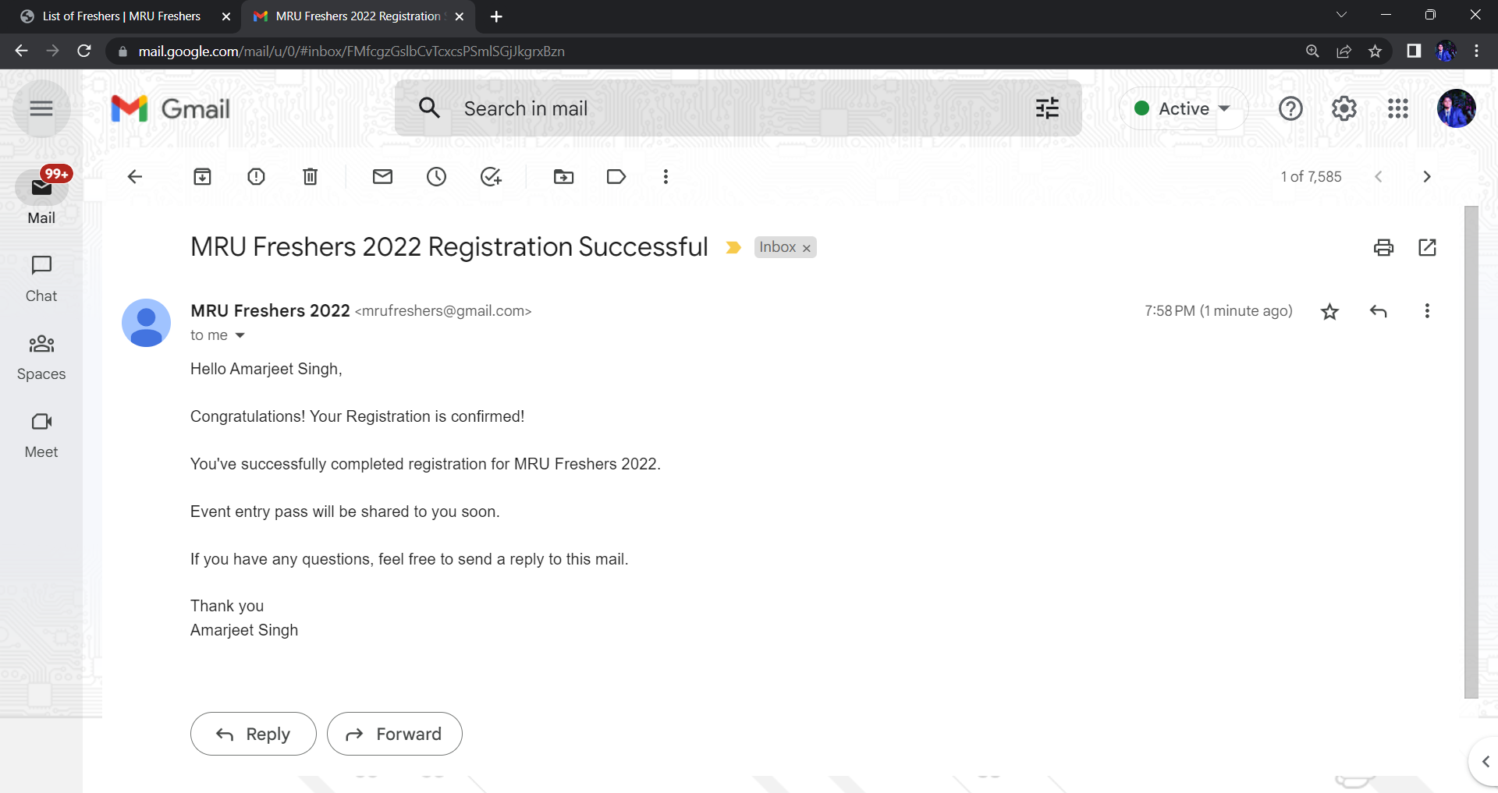Report spam with the exclamation icon
1498x793 pixels.
coord(256,177)
